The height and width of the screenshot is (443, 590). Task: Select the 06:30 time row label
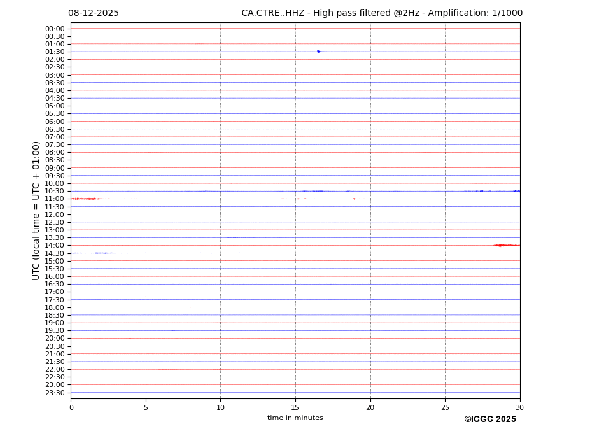[55, 129]
